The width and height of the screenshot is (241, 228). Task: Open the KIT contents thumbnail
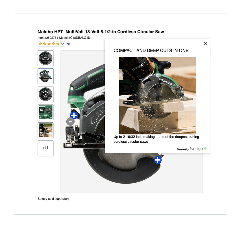tap(46, 112)
